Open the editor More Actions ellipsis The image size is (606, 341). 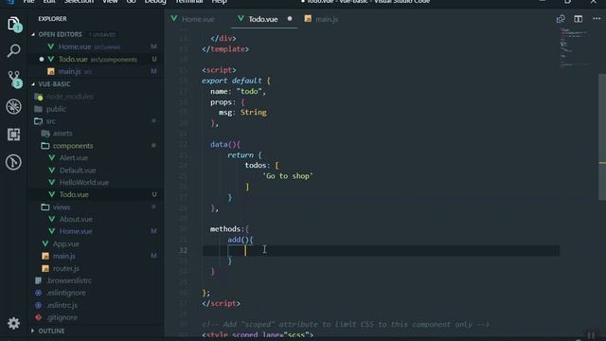(x=597, y=19)
